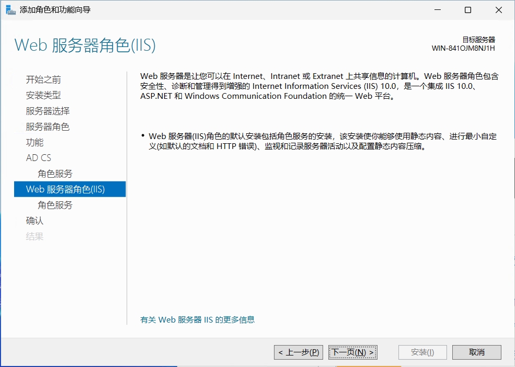Open the 安装类型 step
Image resolution: width=515 pixels, height=367 pixels.
pyautogui.click(x=43, y=95)
